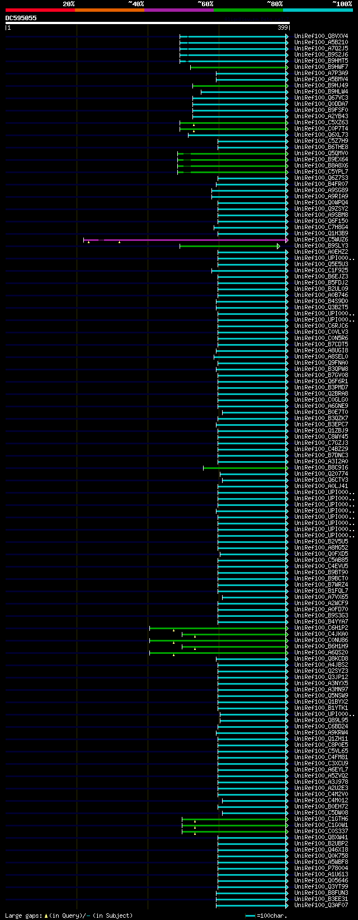358x920 pixels.
Task: Open hit UniRef100_B9HJ49
Action: point(321,85)
